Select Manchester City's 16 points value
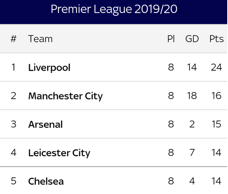 (x=217, y=96)
